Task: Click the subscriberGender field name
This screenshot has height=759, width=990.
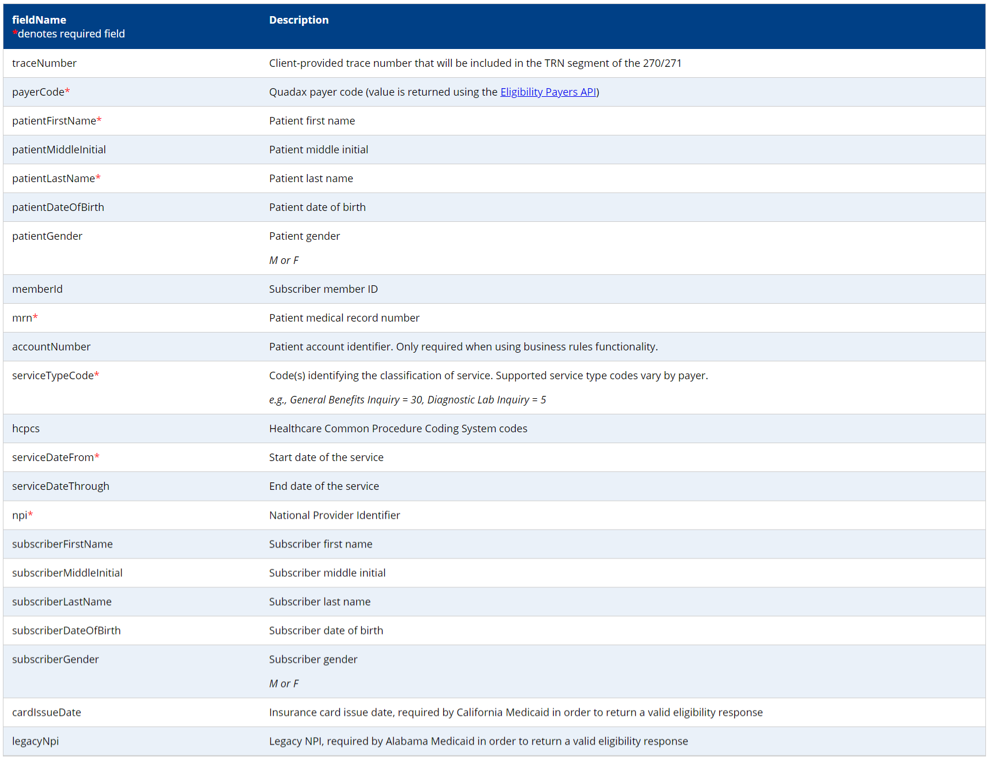Action: tap(55, 659)
